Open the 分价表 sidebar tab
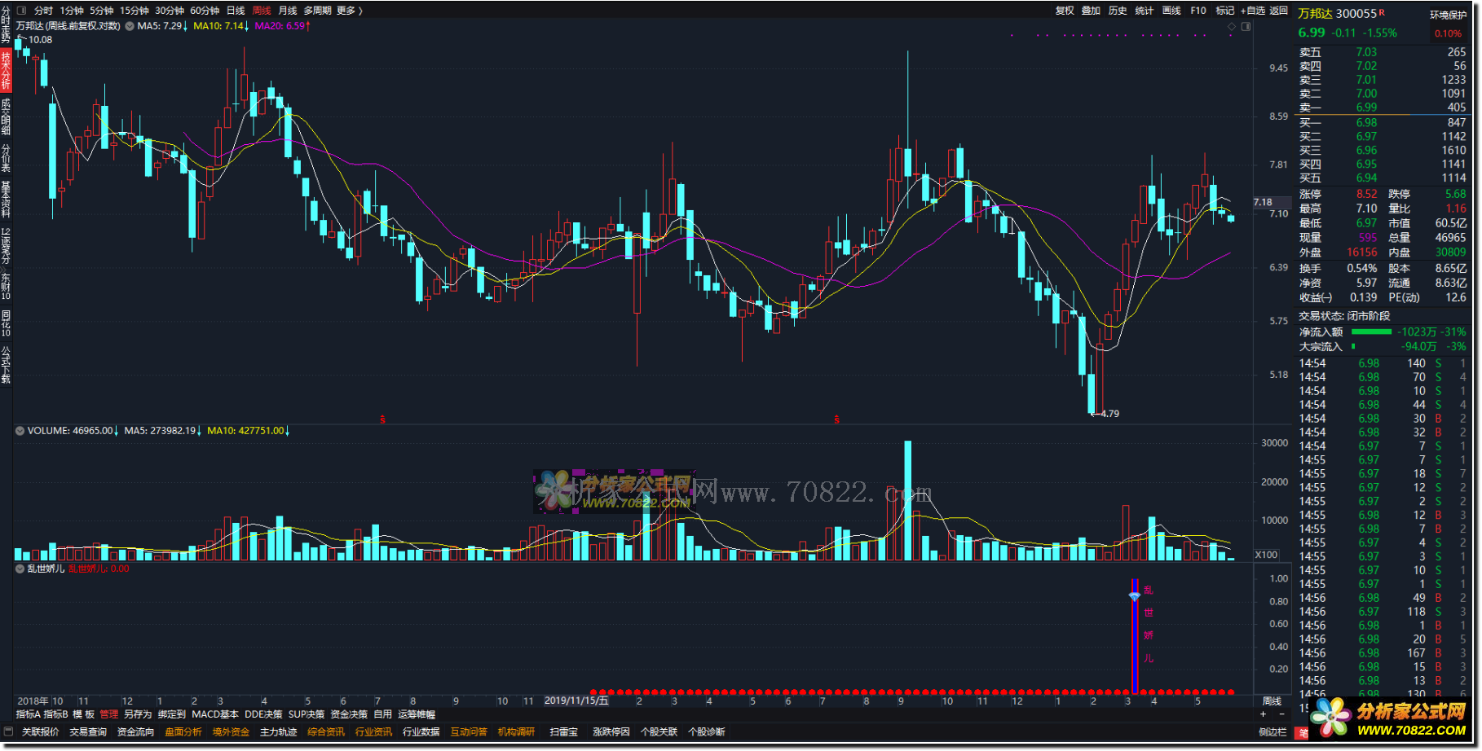The width and height of the screenshot is (1482, 751). coord(6,157)
